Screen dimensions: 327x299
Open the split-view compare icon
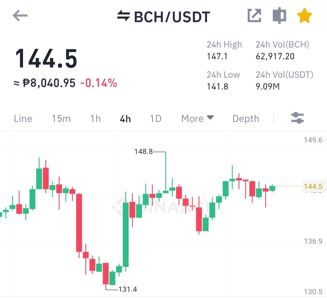[x=279, y=15]
